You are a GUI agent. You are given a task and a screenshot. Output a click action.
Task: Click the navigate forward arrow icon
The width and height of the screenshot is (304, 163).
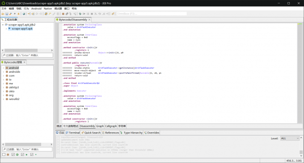[41, 14]
